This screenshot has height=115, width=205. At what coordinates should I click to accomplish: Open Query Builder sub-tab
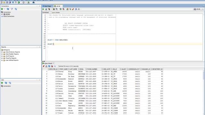(56, 12)
